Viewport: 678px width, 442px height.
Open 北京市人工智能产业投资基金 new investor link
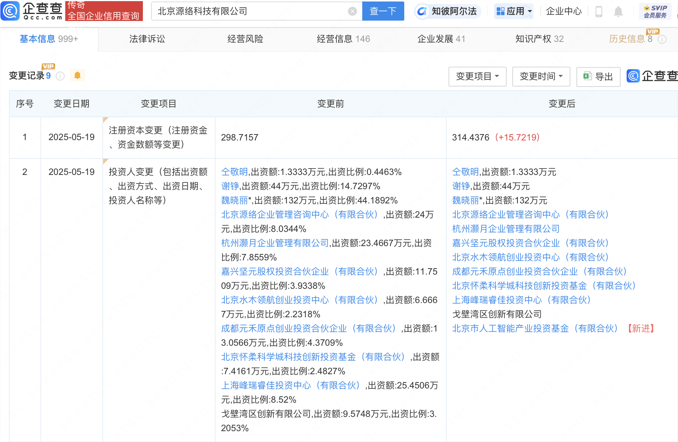(x=537, y=329)
